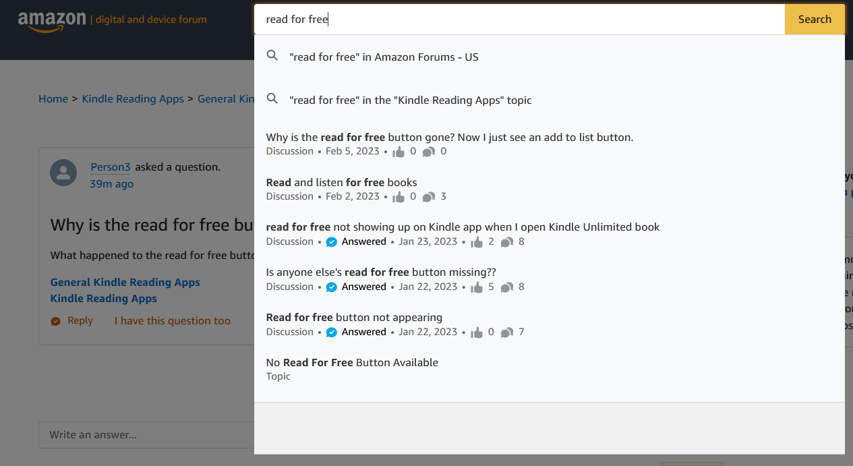Click "digital and device forum" header text
The height and width of the screenshot is (466, 853).
pyautogui.click(x=151, y=20)
